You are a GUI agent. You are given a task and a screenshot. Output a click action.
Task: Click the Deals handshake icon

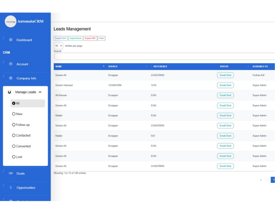click(x=11, y=173)
